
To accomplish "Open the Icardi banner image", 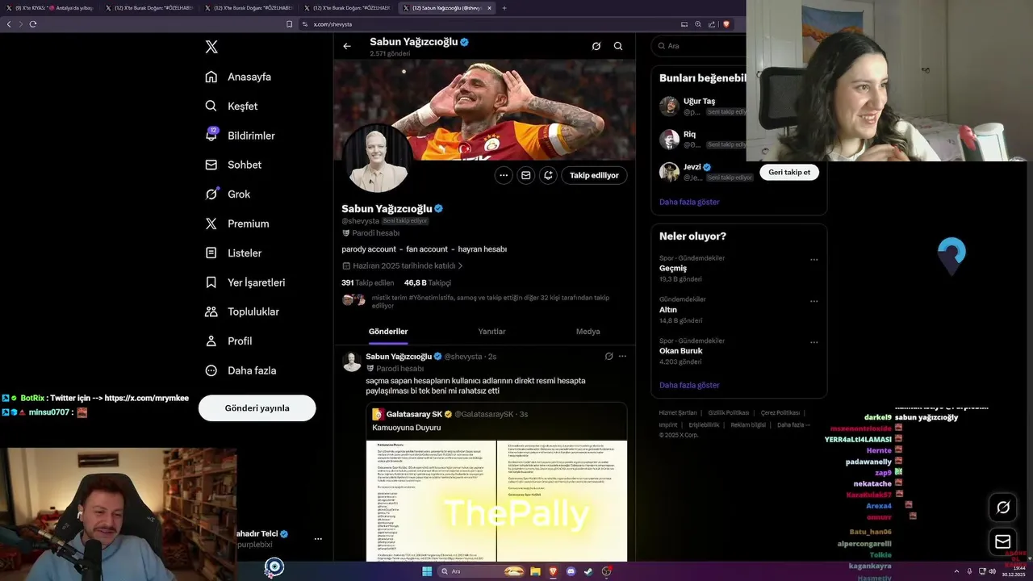I will point(484,109).
